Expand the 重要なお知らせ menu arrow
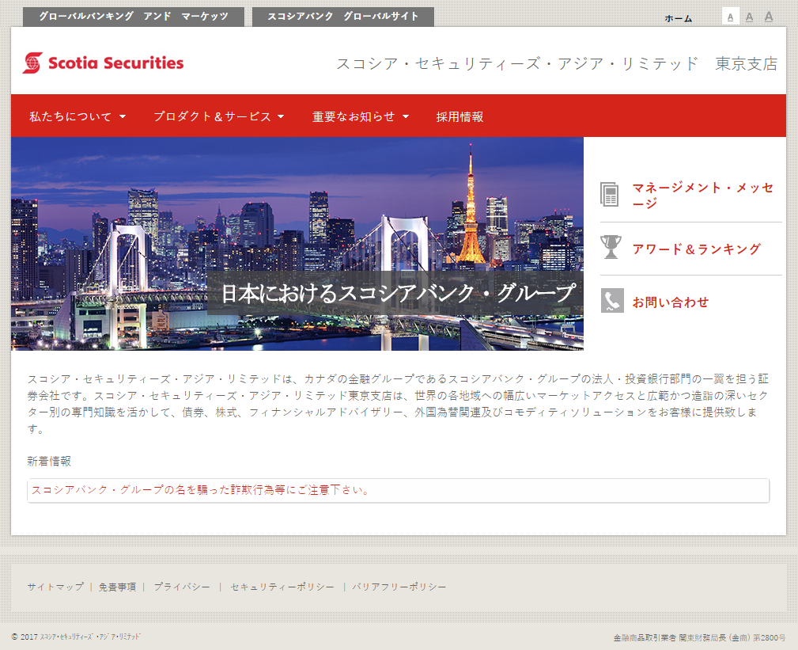 (x=406, y=116)
